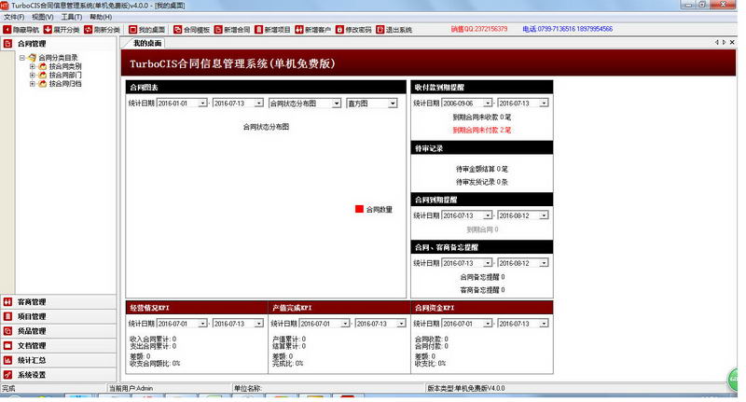This screenshot has height=402, width=746.
Task: Click the 合同分类目录 folder icon
Action: coord(32,58)
